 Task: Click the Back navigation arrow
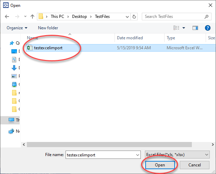(x=7, y=17)
